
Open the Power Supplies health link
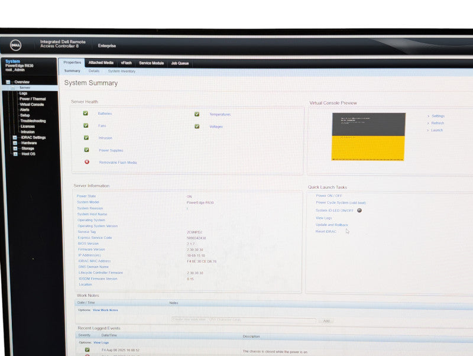click(x=111, y=150)
